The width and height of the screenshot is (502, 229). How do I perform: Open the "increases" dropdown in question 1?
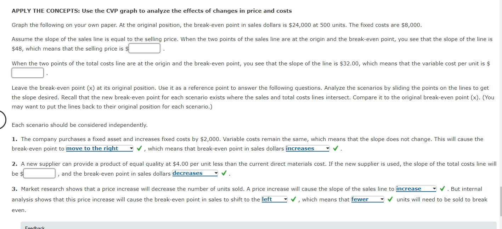(x=307, y=148)
